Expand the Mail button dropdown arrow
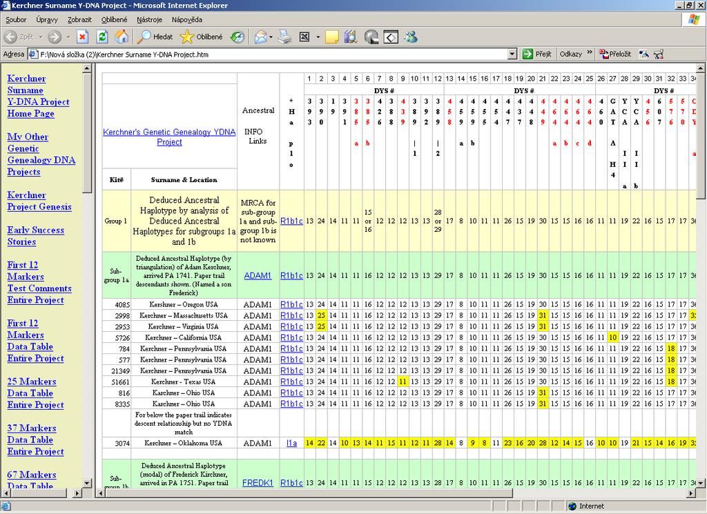The image size is (707, 514). click(x=271, y=37)
